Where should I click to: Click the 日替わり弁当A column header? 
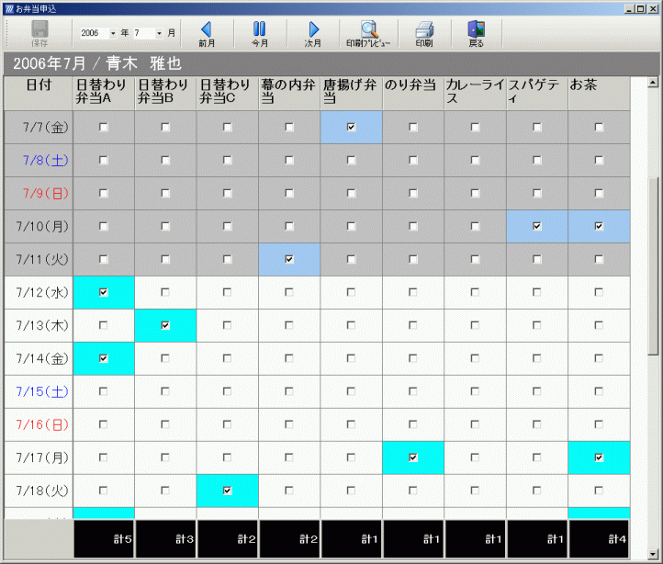coord(104,94)
